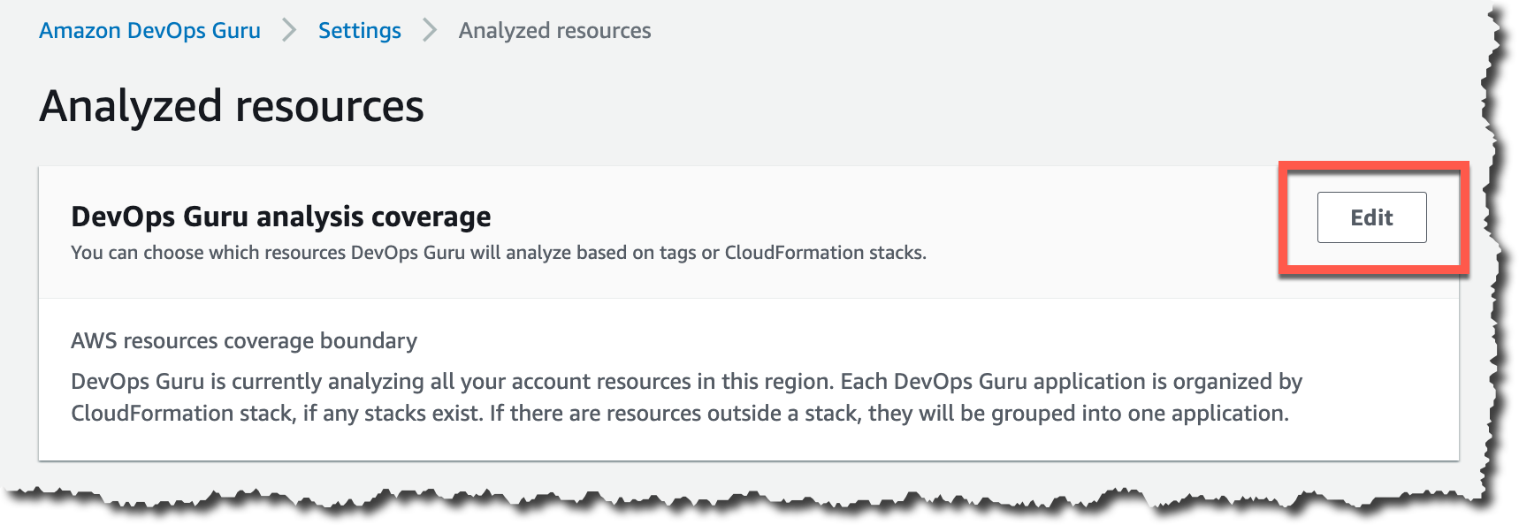Click the Analyzed resources breadcrumb text
The image size is (1519, 525).
point(554,31)
